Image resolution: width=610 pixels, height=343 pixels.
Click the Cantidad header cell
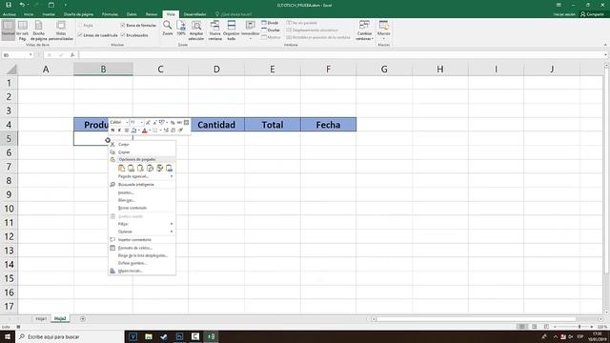point(216,125)
